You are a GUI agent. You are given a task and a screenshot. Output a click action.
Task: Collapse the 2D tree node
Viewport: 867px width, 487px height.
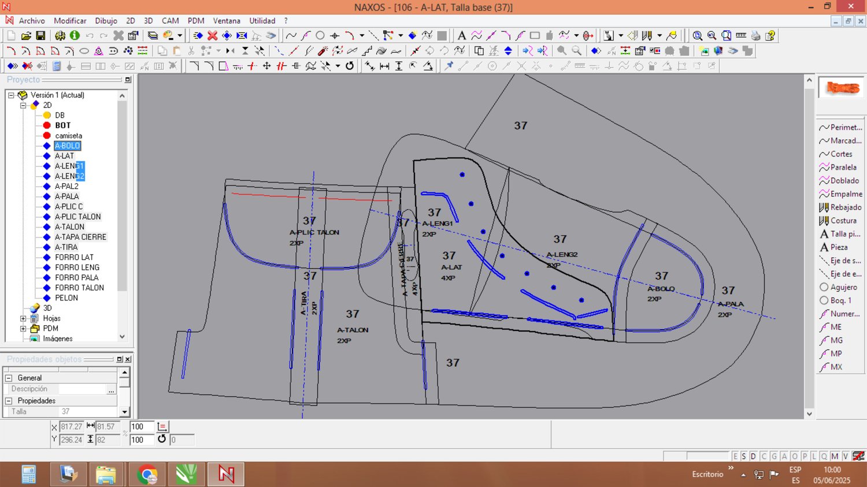coord(24,105)
